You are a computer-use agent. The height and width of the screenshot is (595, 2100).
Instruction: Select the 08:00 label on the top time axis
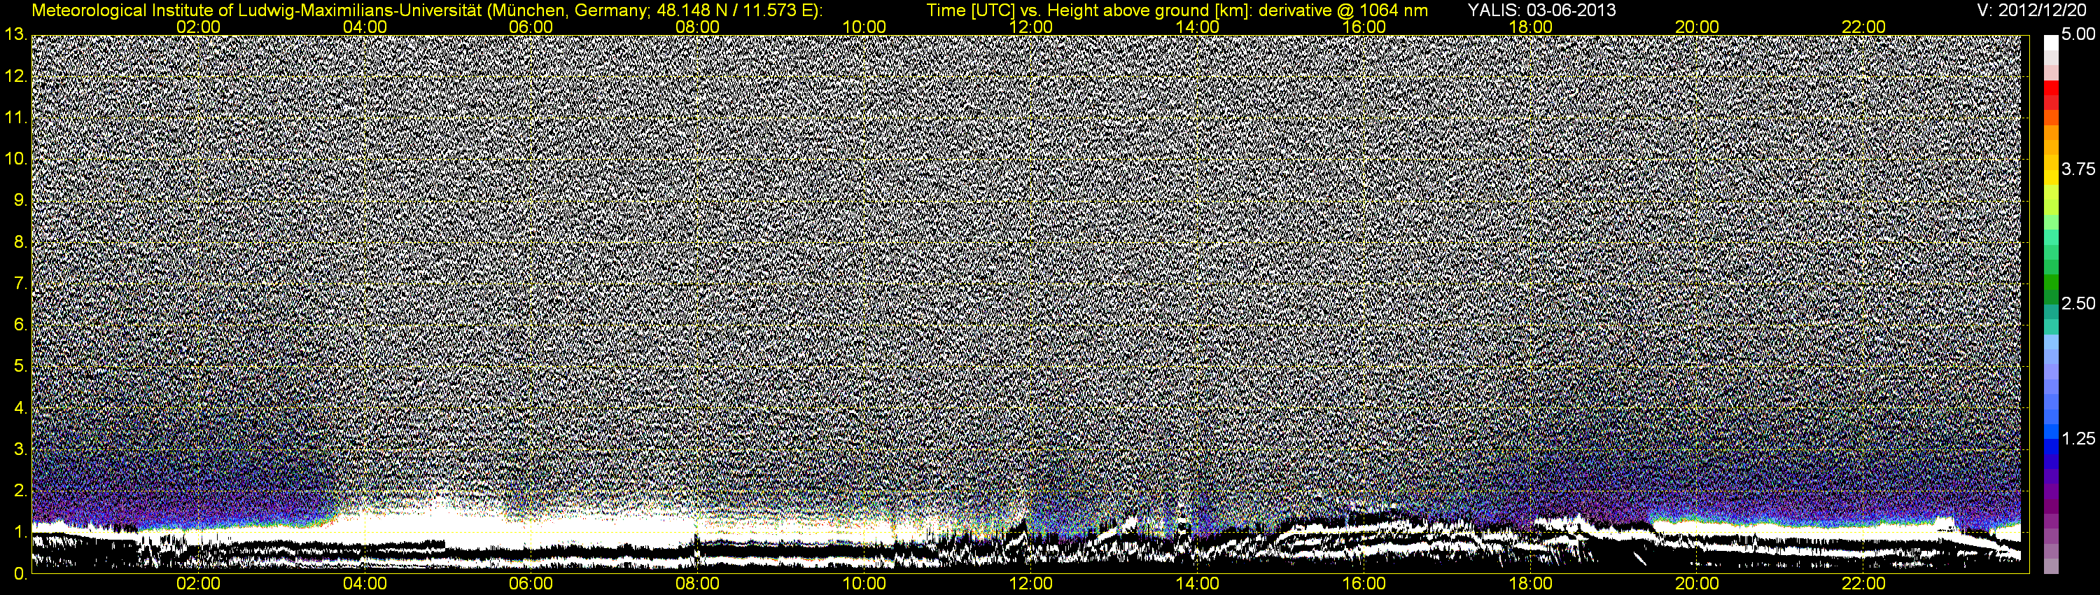(699, 27)
